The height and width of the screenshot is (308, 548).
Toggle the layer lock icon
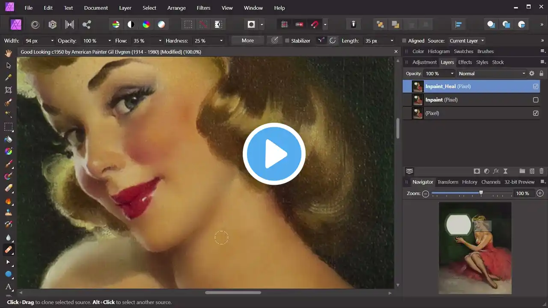pos(541,74)
